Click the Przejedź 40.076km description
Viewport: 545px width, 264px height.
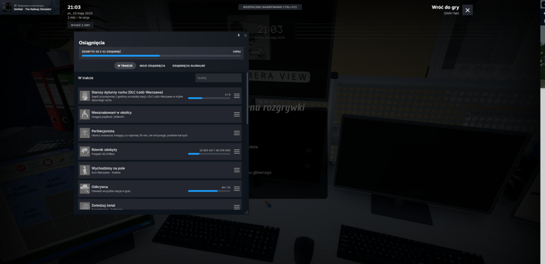pos(103,154)
